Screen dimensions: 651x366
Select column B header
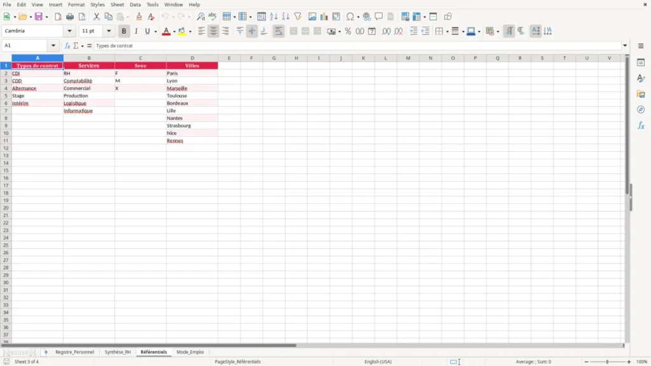(89, 58)
